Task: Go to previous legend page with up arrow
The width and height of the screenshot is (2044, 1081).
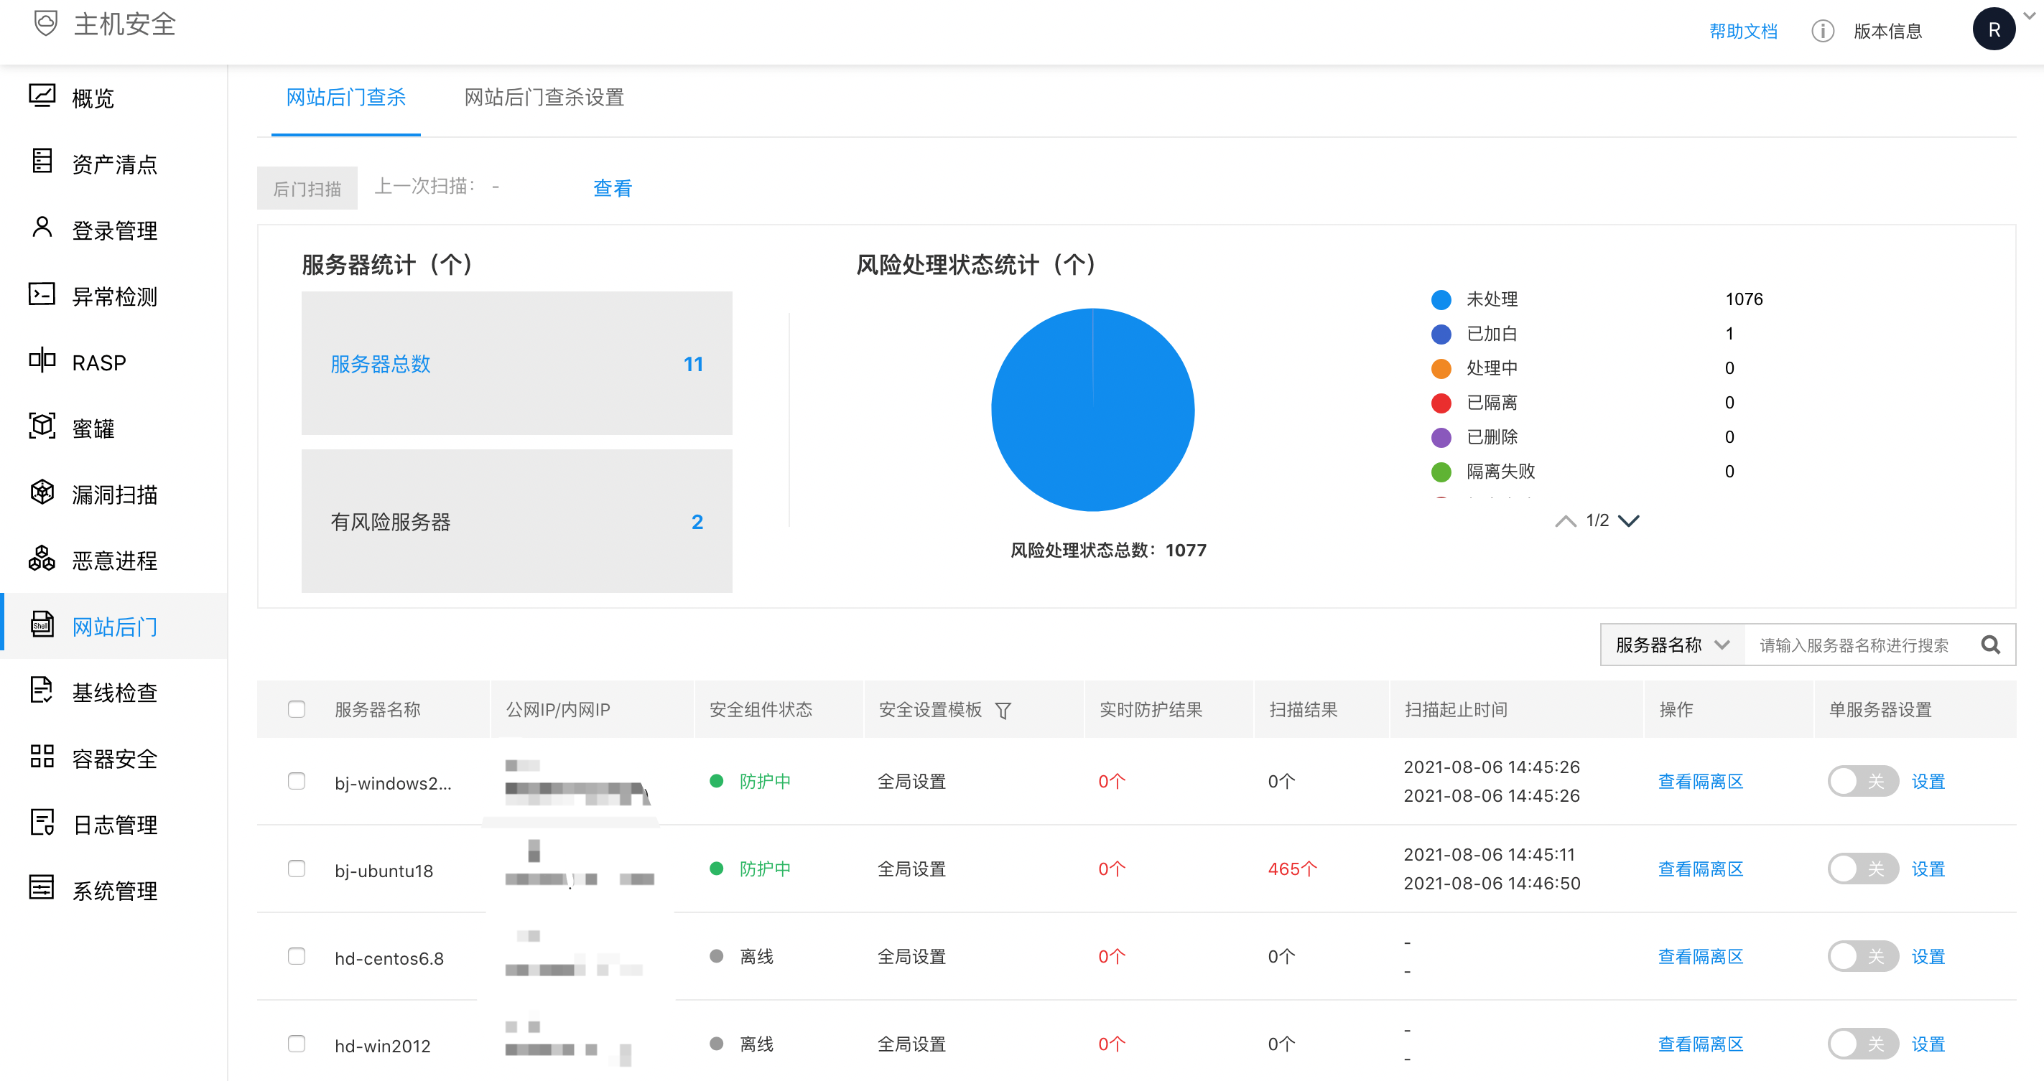Action: (x=1566, y=521)
